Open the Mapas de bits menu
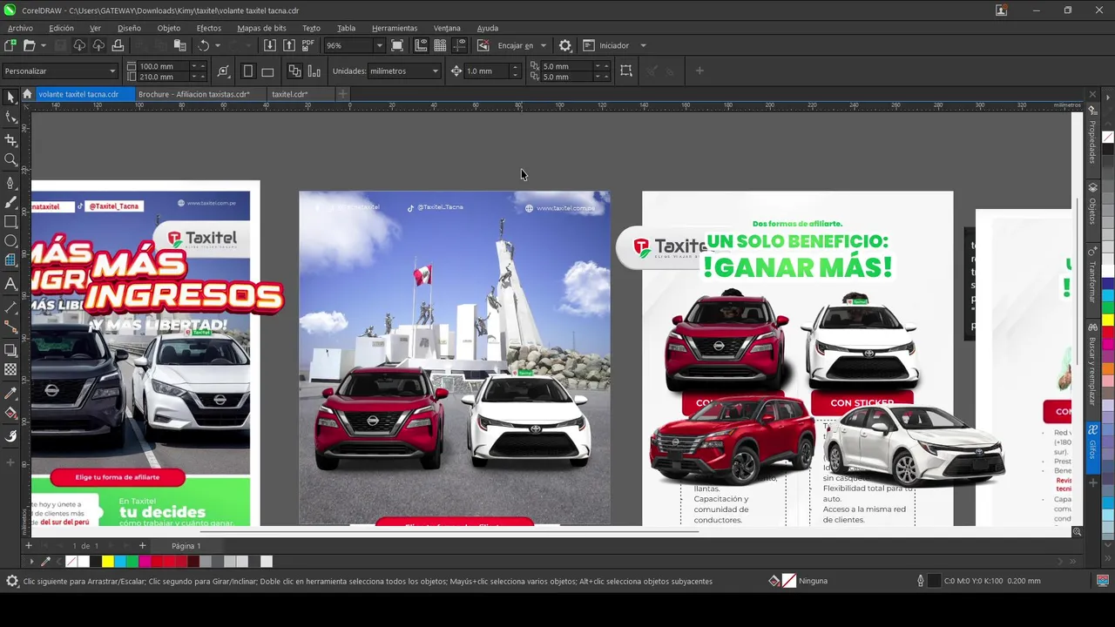 [261, 28]
